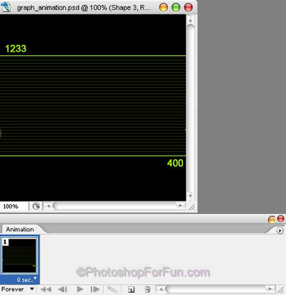Minimize the graph_animation.psd document window
This screenshot has width=286, height=295.
(164, 7)
